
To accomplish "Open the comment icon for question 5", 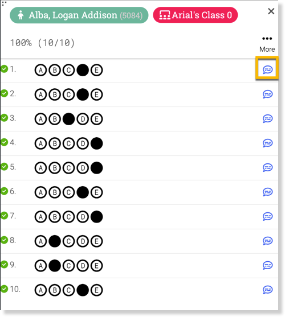I will click(267, 167).
